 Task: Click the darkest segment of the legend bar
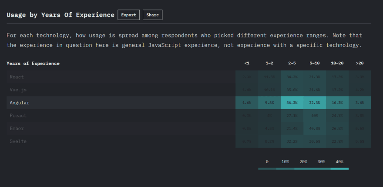click(267, 169)
